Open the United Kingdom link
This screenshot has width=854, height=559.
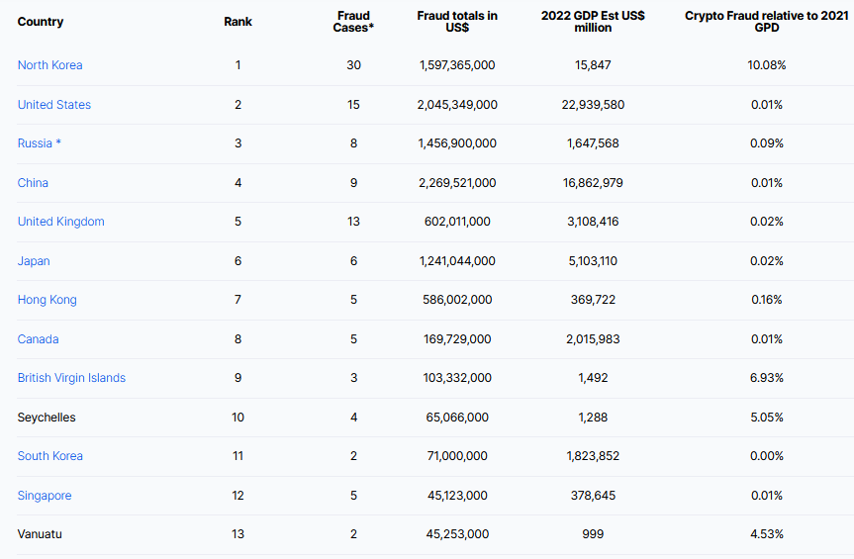click(60, 222)
